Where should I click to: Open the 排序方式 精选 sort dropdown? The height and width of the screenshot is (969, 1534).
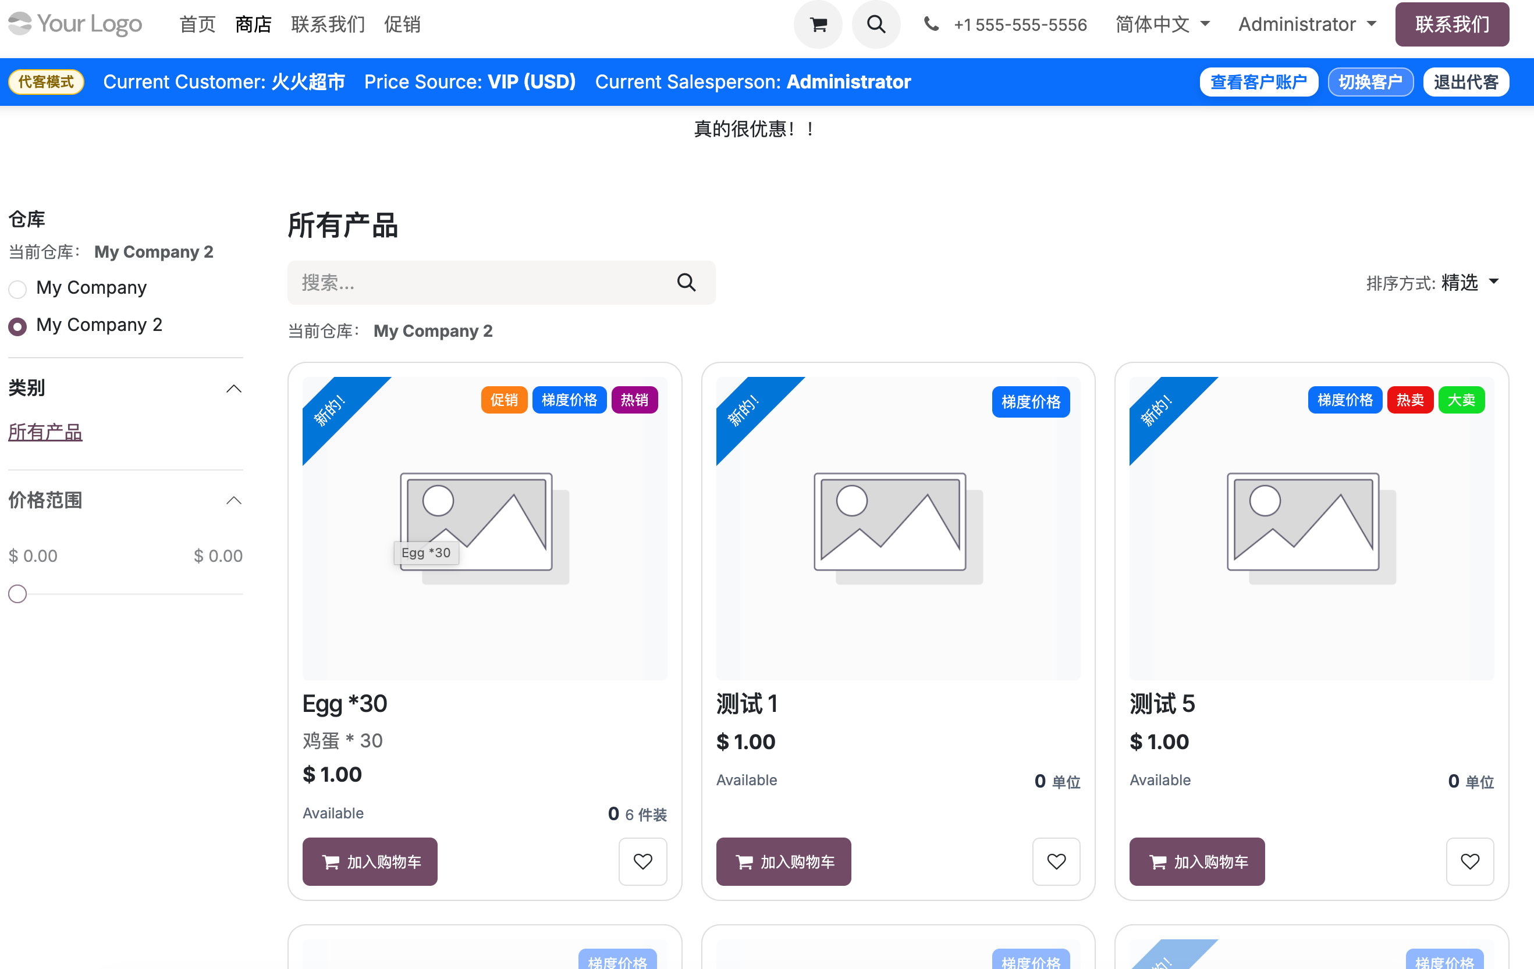coord(1433,282)
